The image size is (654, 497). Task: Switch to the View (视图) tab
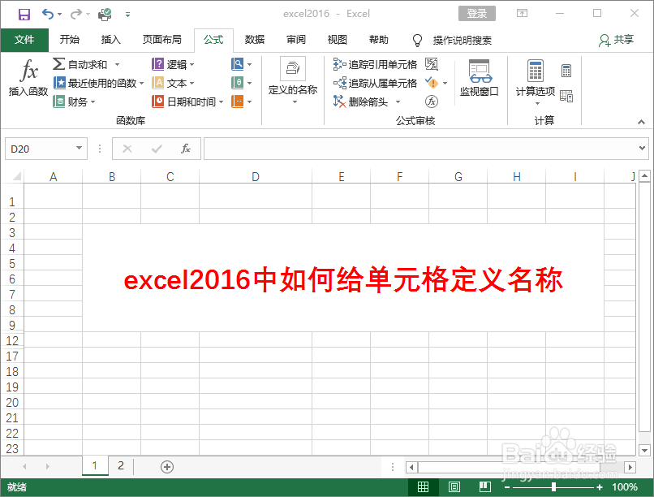[337, 40]
